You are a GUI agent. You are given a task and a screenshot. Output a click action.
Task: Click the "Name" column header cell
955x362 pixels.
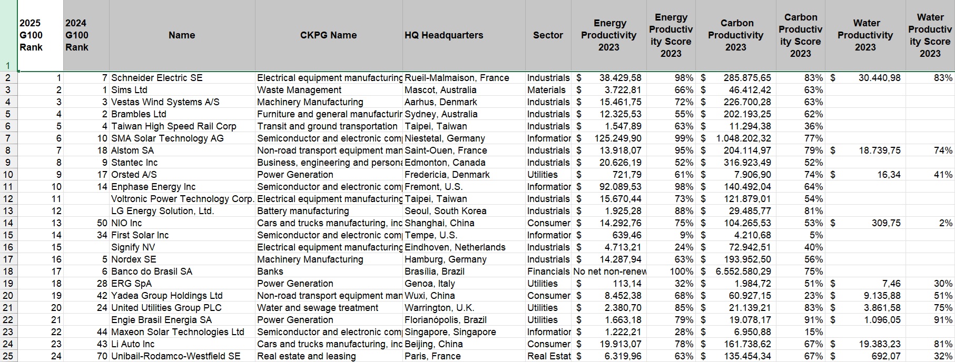[x=182, y=35]
